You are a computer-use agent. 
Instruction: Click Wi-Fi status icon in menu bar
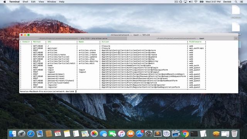(x=196, y=2)
